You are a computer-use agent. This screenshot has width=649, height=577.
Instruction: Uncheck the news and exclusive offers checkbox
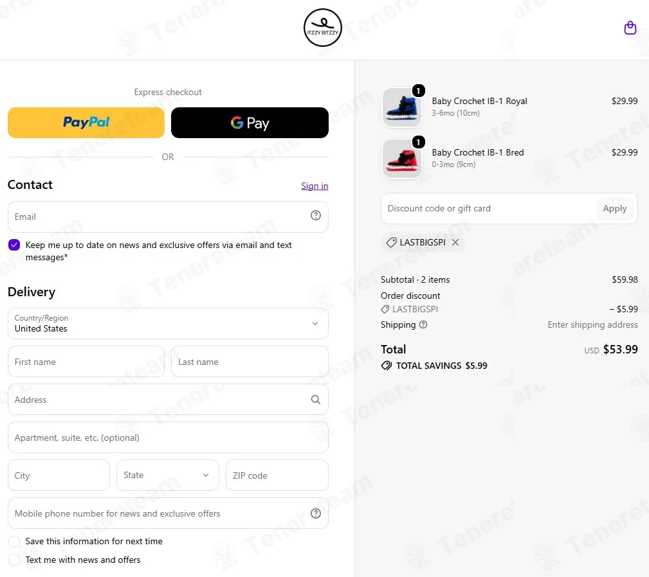click(x=14, y=245)
